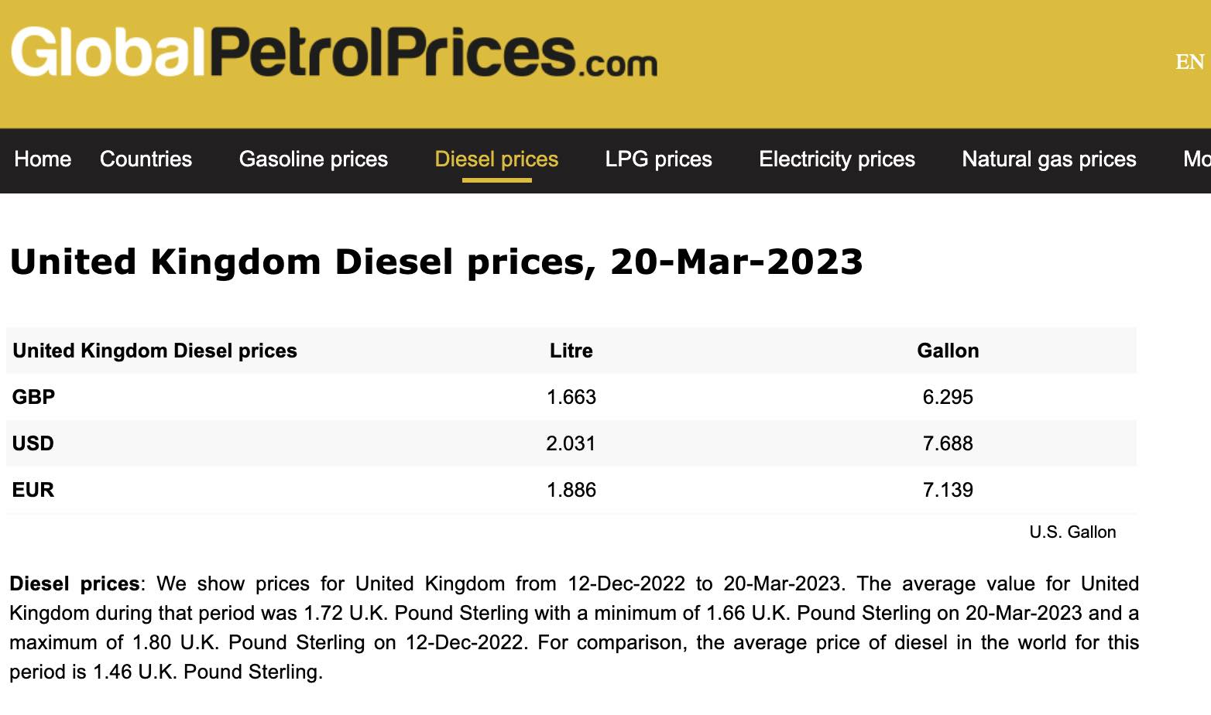Viewport: 1211px width, 715px height.
Task: Open the Countries menu item
Action: pyautogui.click(x=146, y=159)
